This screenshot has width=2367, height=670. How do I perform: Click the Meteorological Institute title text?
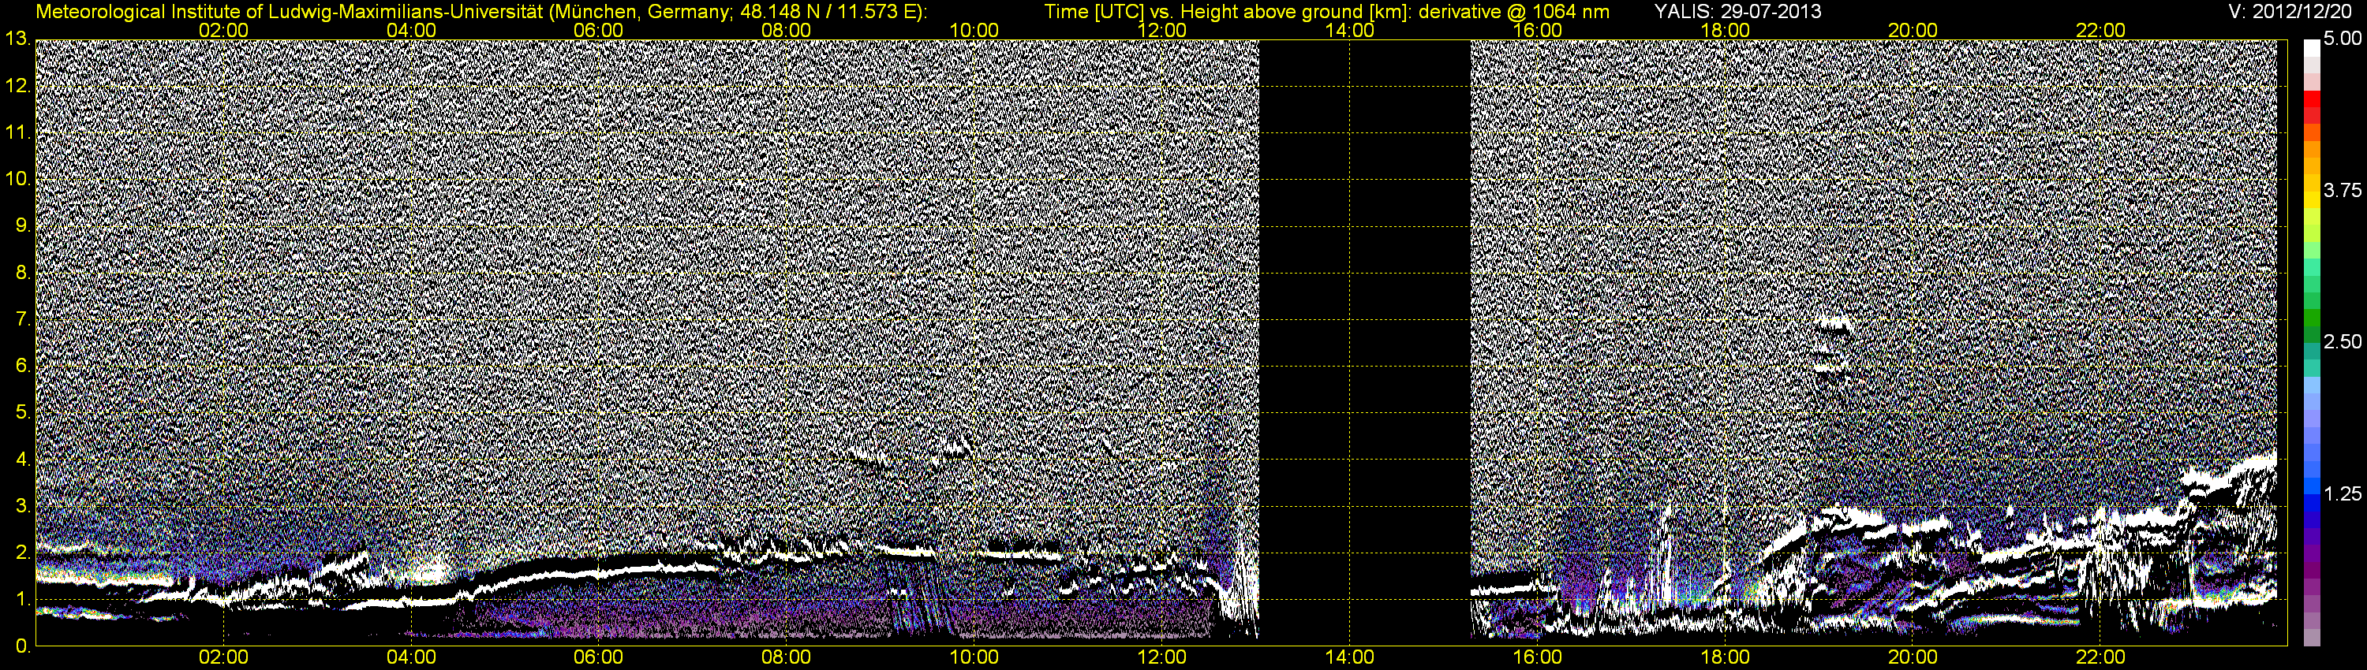[x=481, y=12]
